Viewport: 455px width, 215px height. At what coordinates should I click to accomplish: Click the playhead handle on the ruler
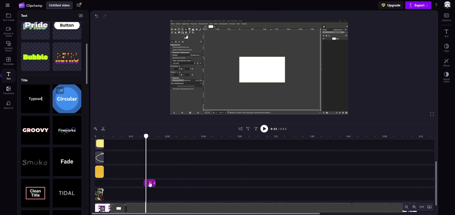[146, 136]
